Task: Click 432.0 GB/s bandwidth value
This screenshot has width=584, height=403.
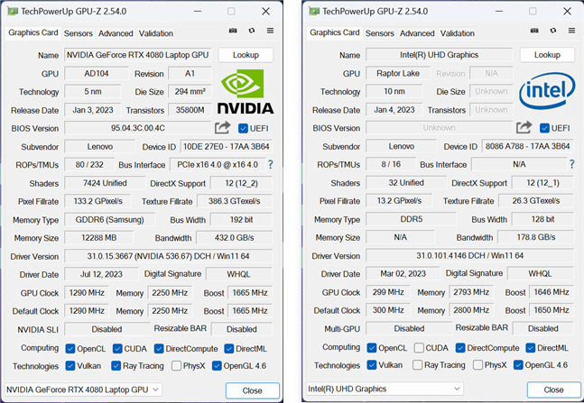Action: 235,238
